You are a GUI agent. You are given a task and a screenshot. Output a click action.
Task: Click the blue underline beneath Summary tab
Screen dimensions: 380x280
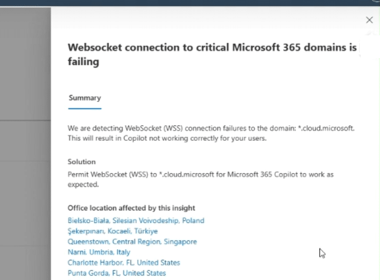pos(84,108)
